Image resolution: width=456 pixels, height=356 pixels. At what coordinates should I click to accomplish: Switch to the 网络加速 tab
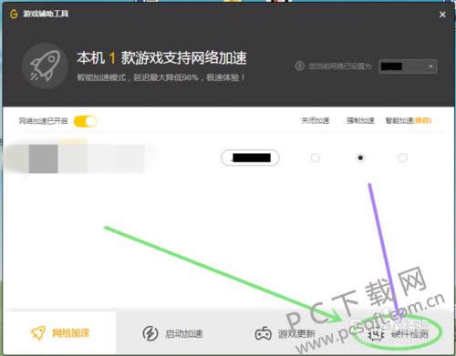[59, 333]
